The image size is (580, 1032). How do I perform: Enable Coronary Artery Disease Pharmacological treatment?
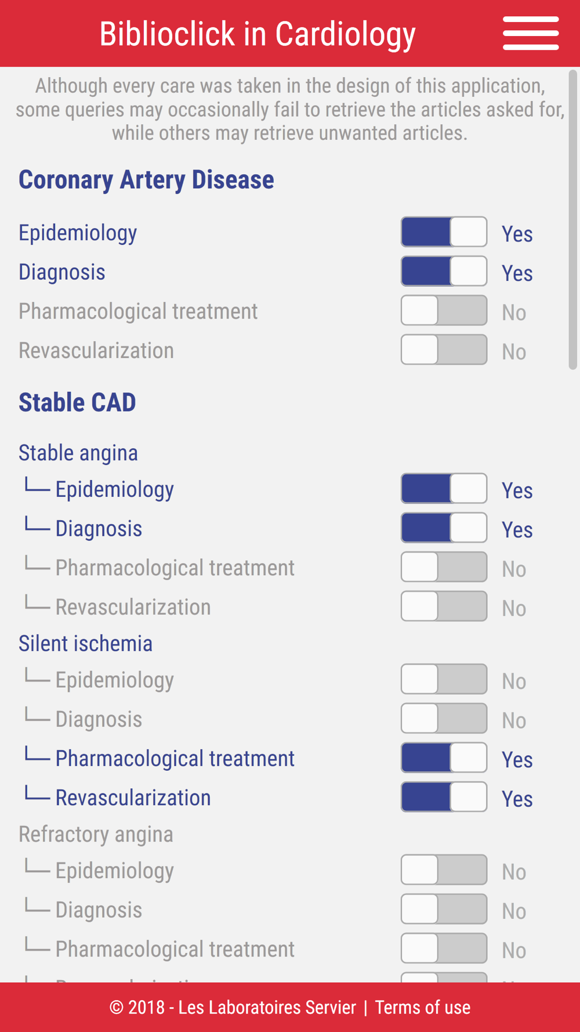[444, 311]
